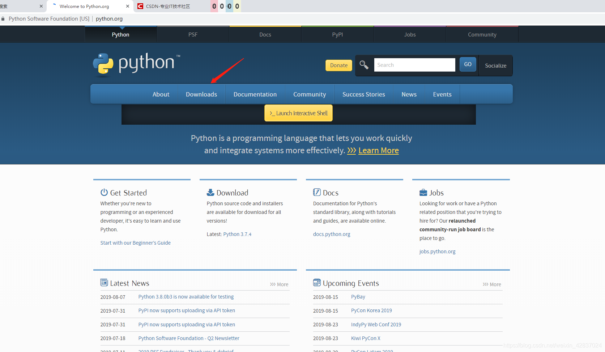Open the Community top navigation tab
605x352 pixels.
(482, 35)
